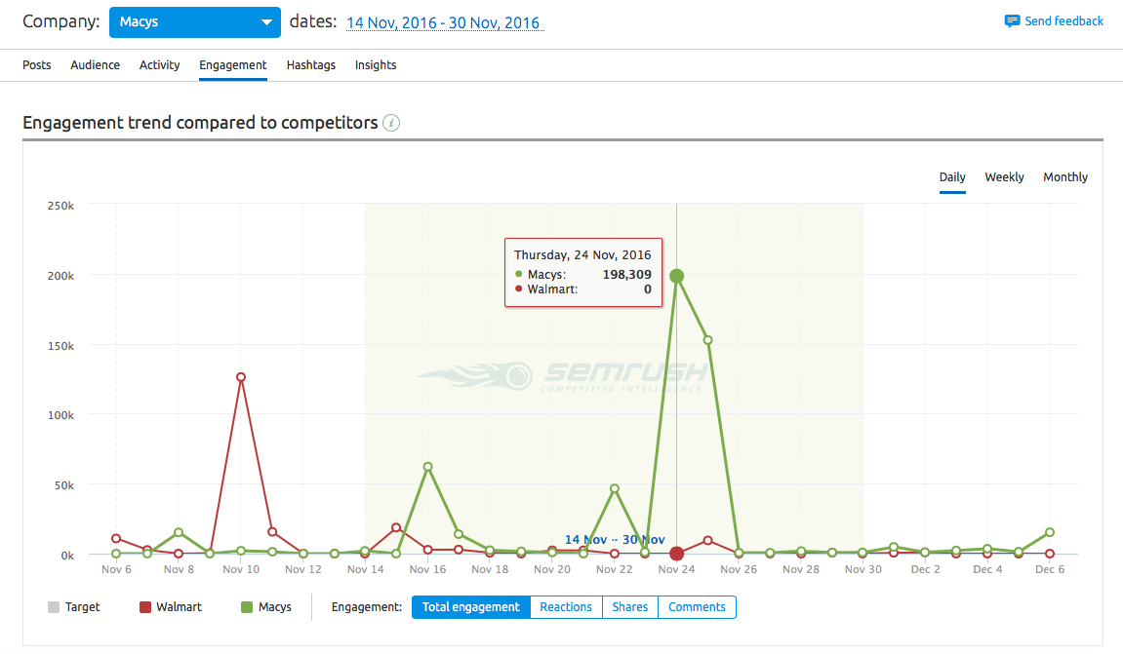Click the Send feedback link

[x=1063, y=21]
